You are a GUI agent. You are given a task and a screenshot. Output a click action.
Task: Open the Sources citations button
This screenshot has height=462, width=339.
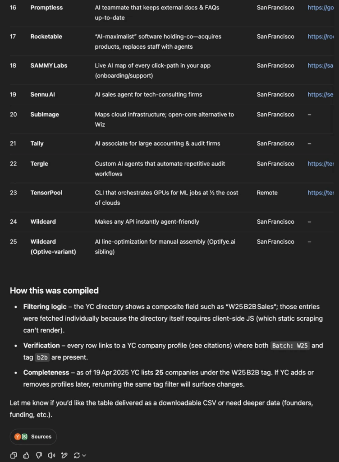click(33, 437)
